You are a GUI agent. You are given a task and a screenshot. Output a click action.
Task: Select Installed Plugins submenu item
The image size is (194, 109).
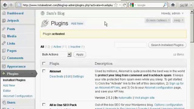point(14,80)
